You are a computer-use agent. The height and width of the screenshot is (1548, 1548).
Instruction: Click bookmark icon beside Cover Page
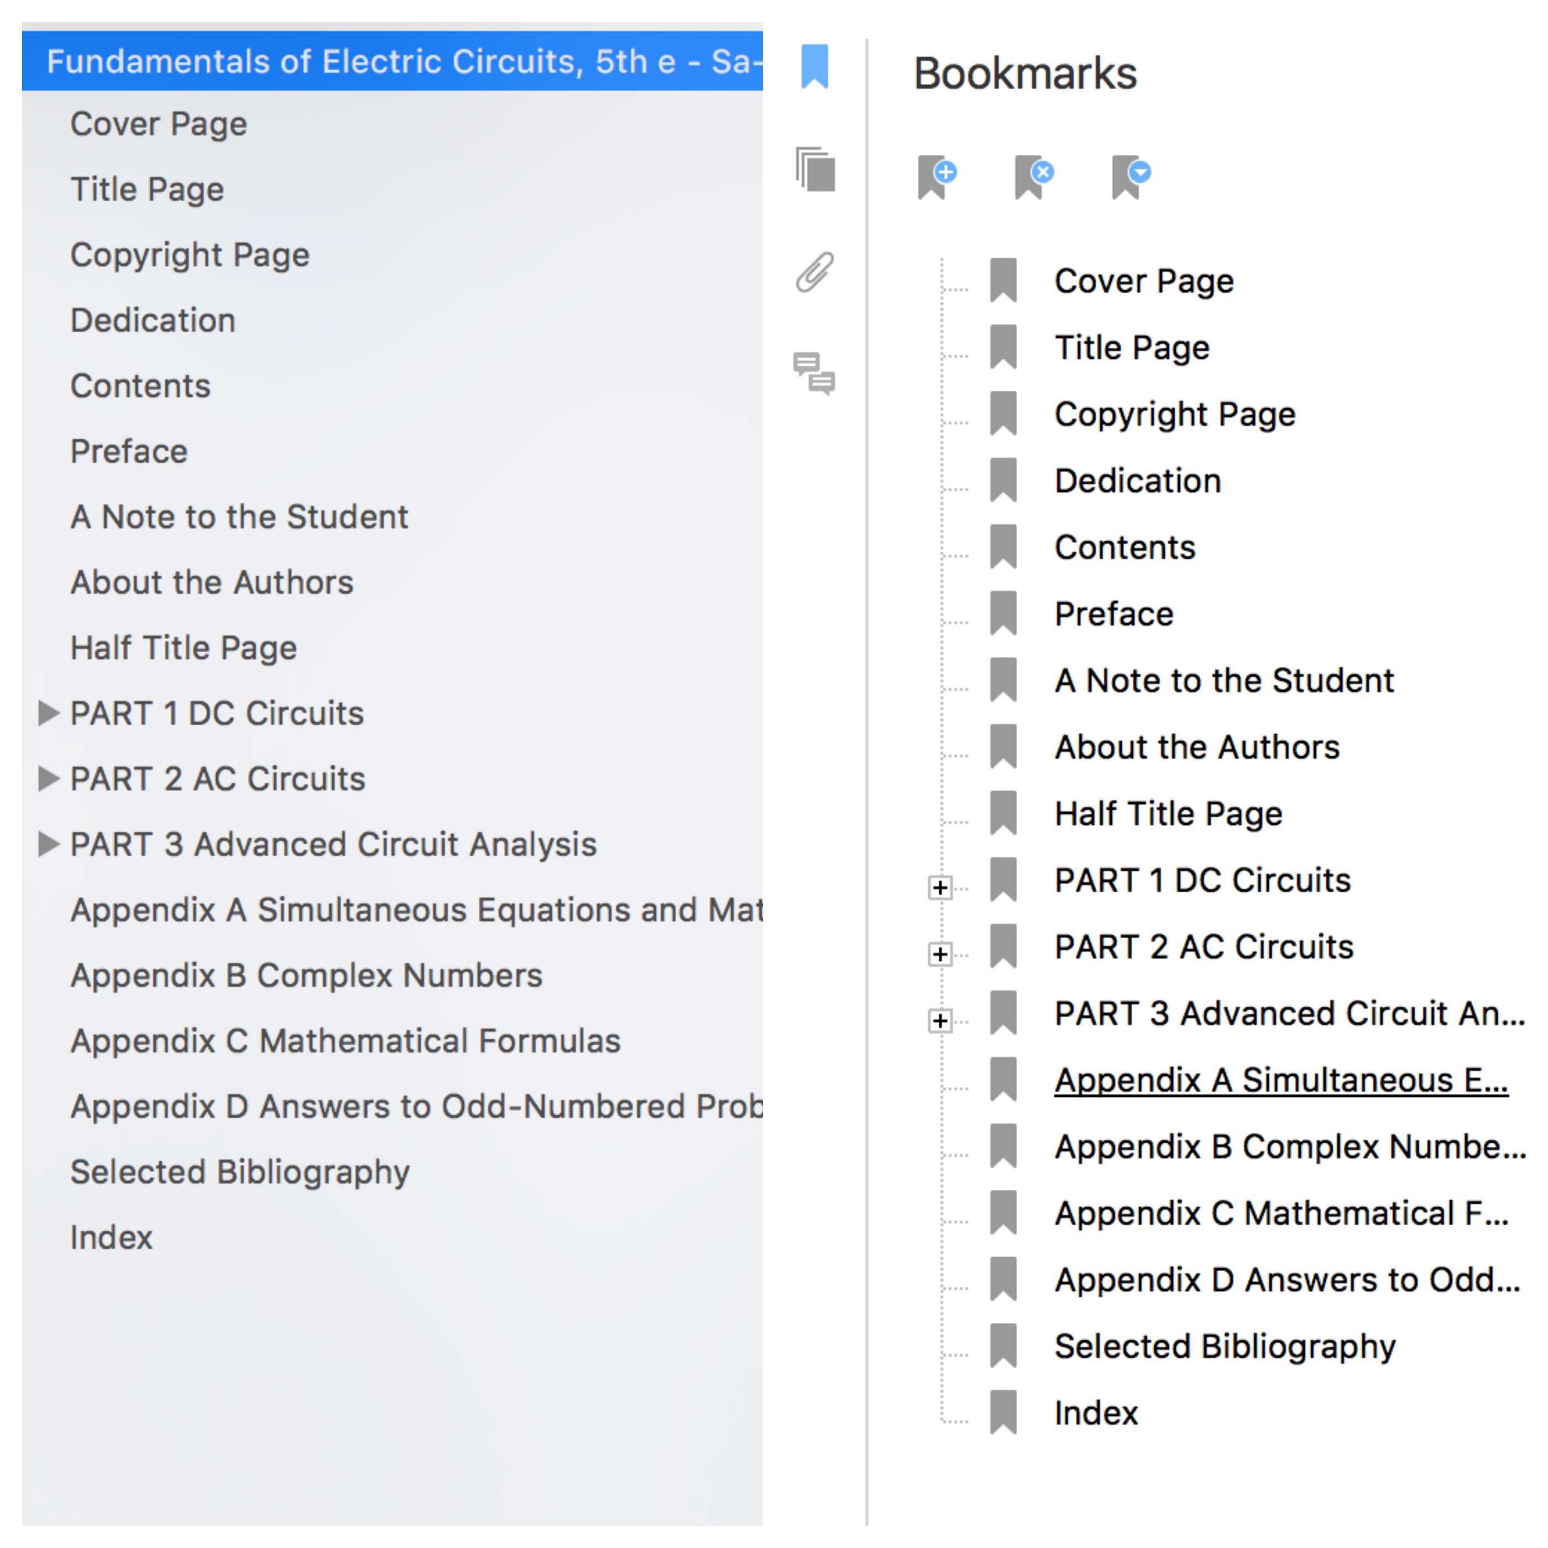click(1003, 280)
